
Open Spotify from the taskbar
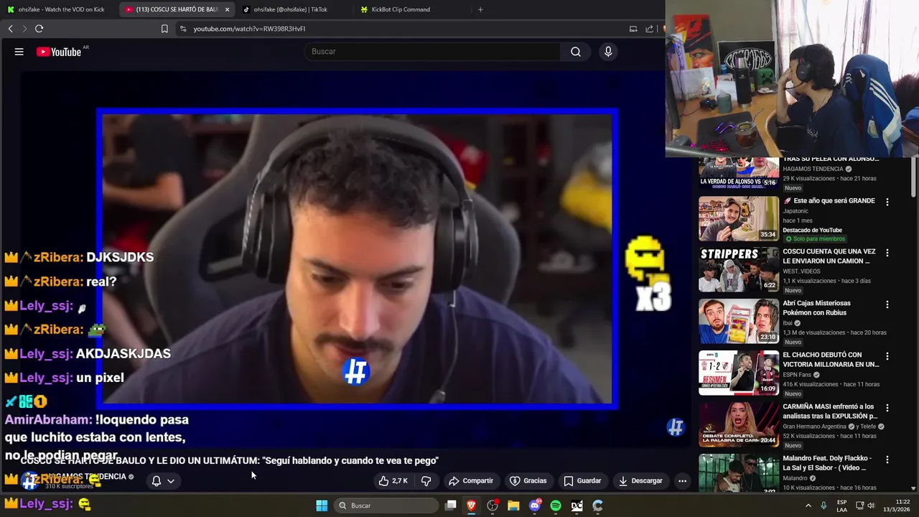point(556,506)
